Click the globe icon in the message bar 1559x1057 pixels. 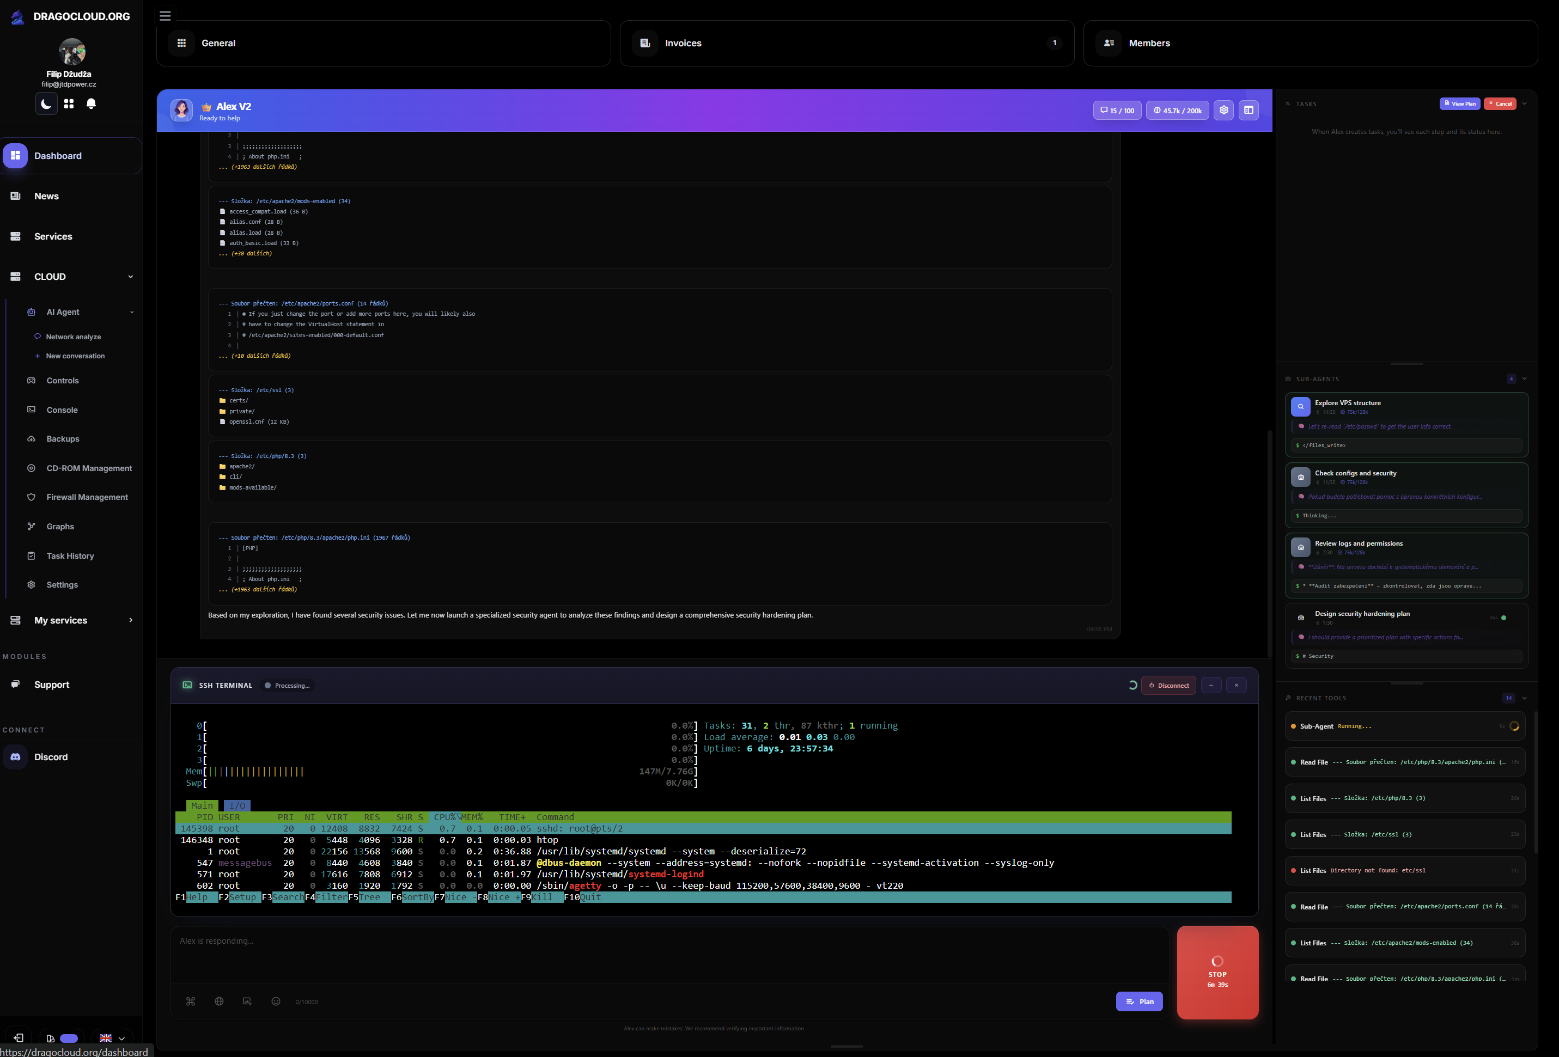pos(218,1001)
